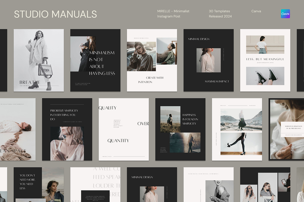The image size is (304, 202).
Task: Open the 'Clean space' template with lying woman
Action: click(x=18, y=130)
